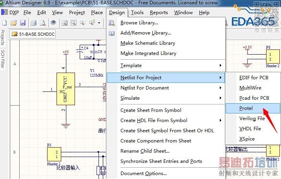281x179 pixels.
Task: Click the Print icon
Action: (x=33, y=23)
